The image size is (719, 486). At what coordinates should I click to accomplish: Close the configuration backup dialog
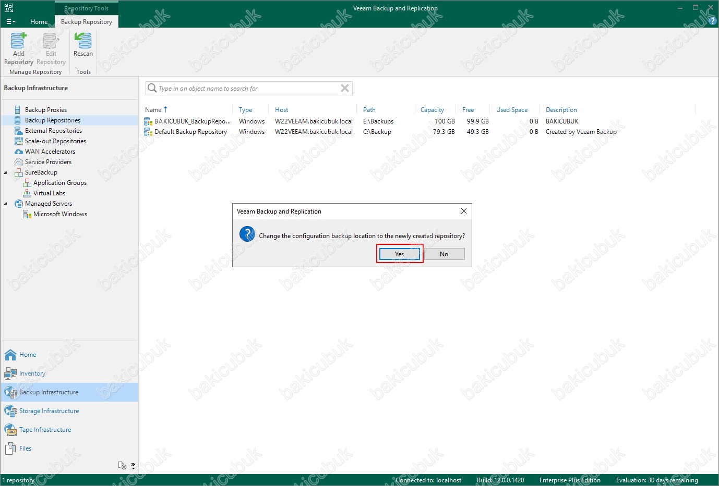click(463, 211)
